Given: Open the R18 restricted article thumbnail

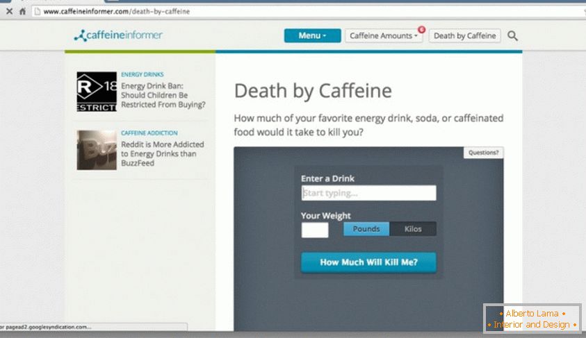Looking at the screenshot, I should (x=97, y=92).
